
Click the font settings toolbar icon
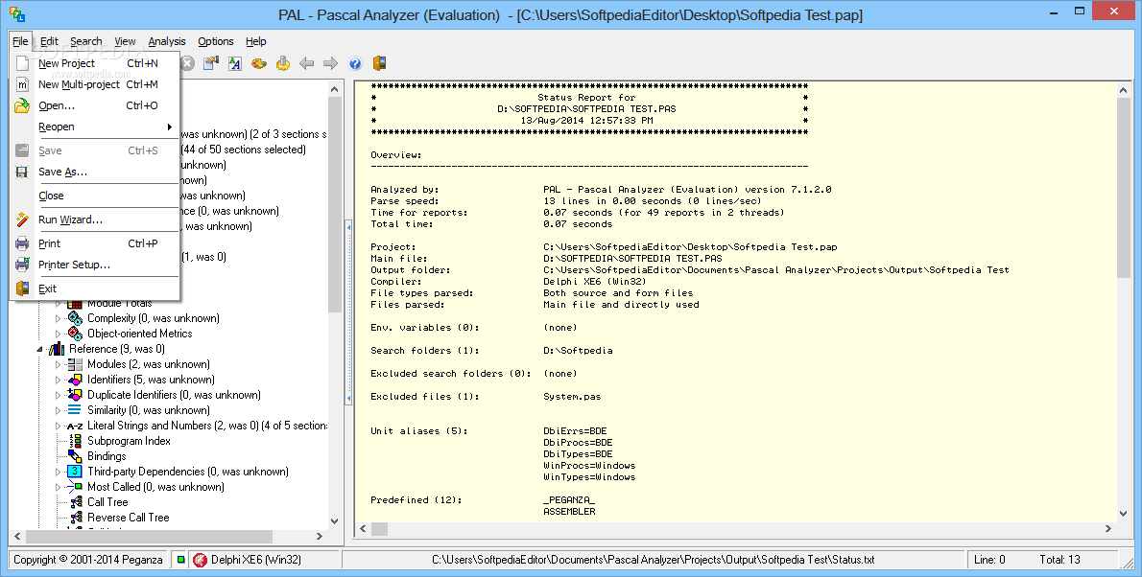(x=234, y=63)
